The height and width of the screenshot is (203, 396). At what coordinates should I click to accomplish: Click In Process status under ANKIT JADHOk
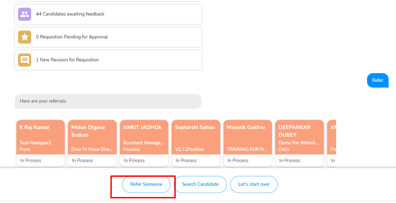tap(134, 160)
